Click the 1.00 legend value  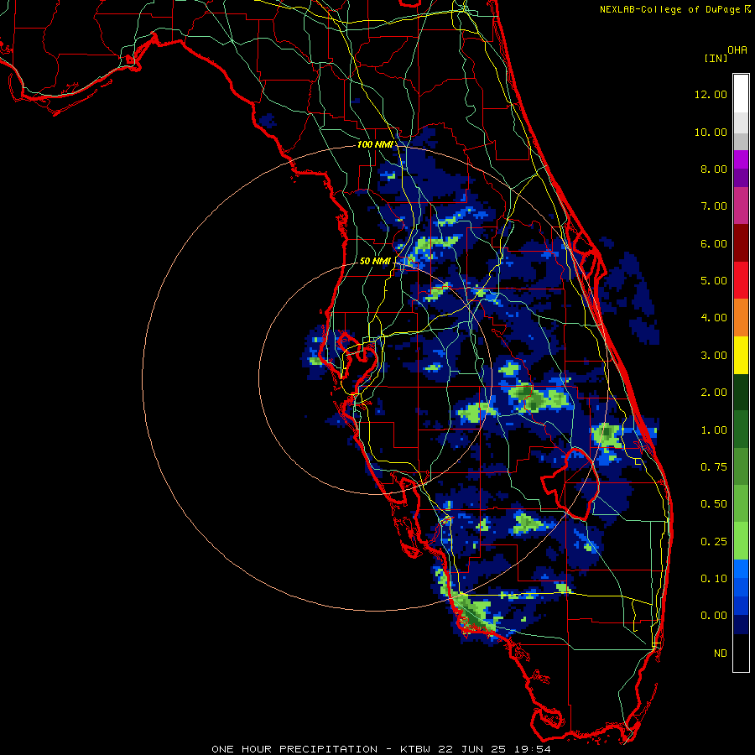pyautogui.click(x=714, y=430)
